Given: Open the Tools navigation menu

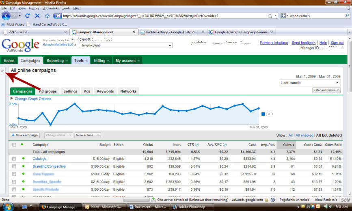Looking at the screenshot, I should click(81, 60).
